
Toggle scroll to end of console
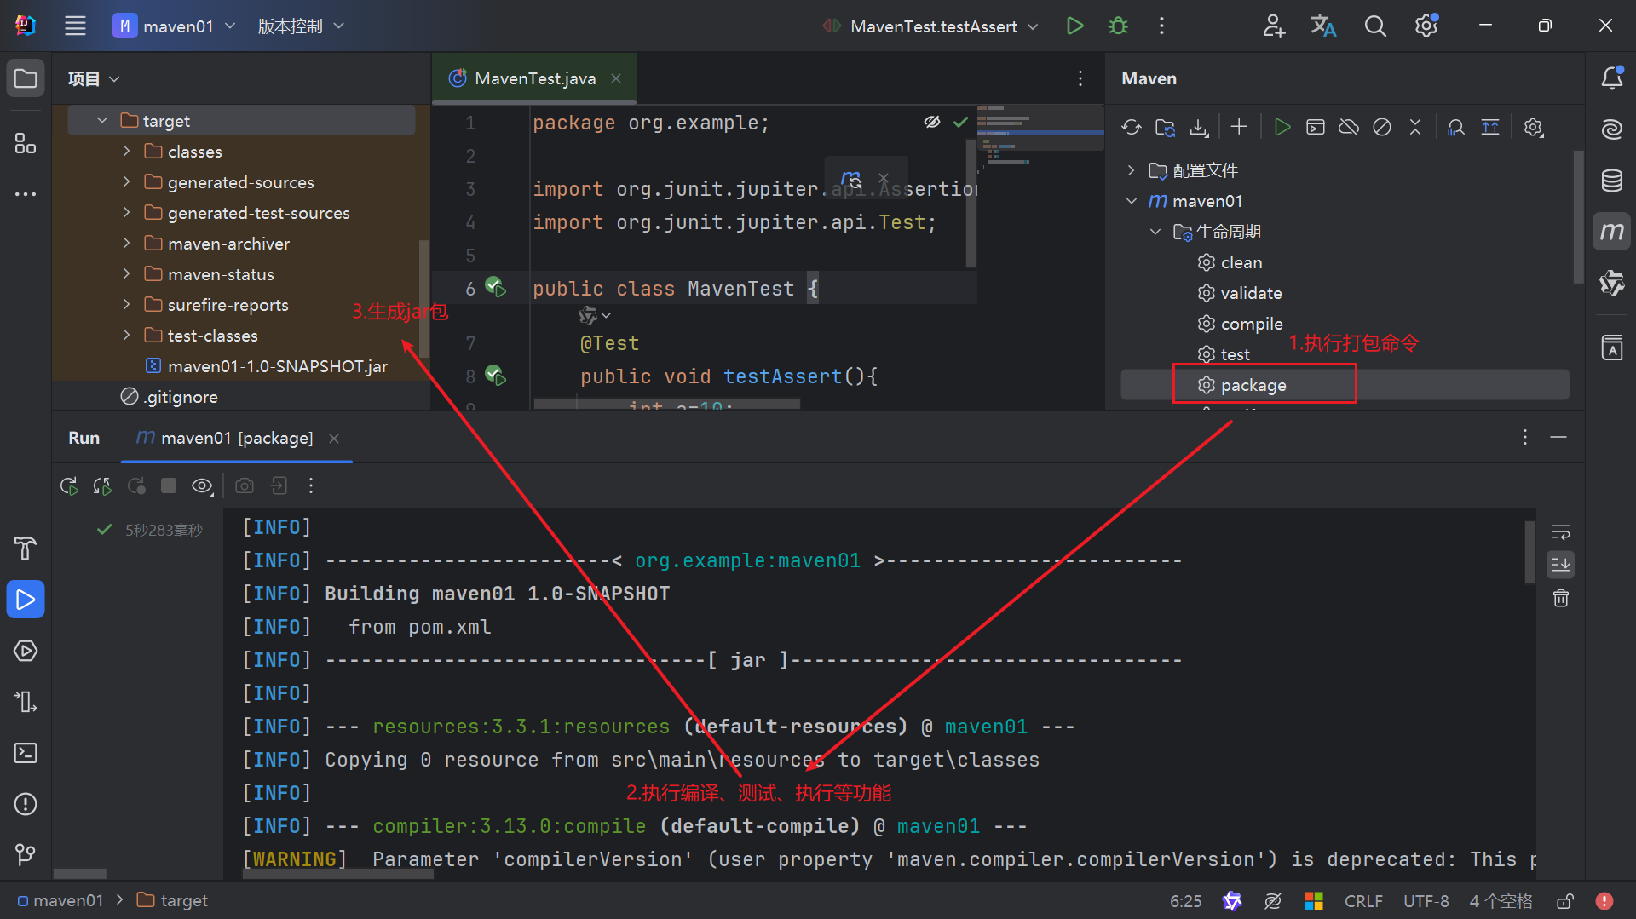click(x=1561, y=565)
